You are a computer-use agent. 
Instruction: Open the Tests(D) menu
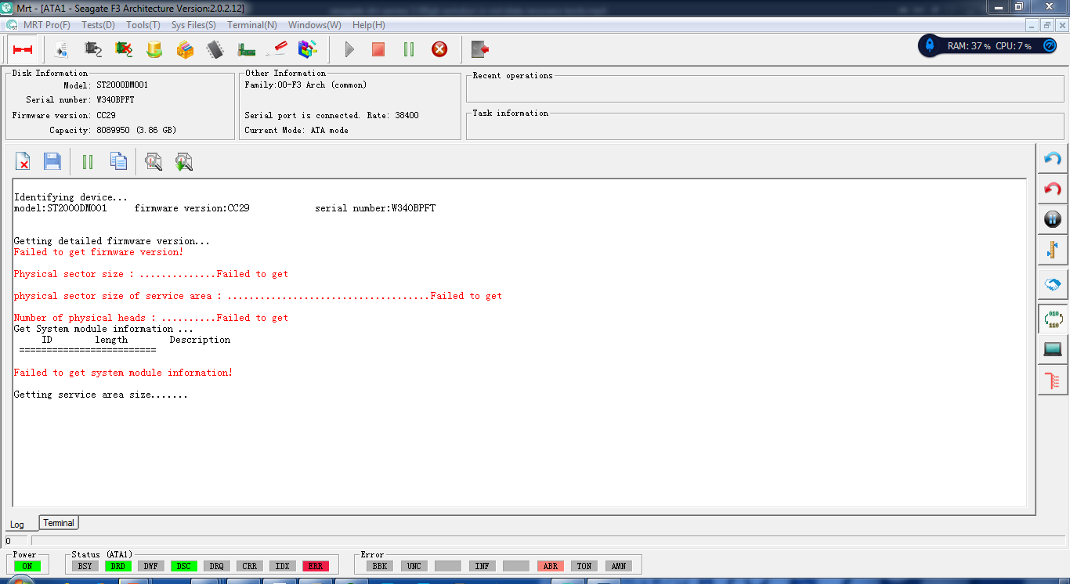click(99, 25)
